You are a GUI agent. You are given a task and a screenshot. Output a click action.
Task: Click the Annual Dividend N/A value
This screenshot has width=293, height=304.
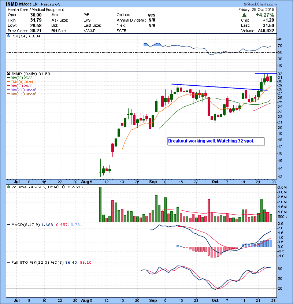152,20
